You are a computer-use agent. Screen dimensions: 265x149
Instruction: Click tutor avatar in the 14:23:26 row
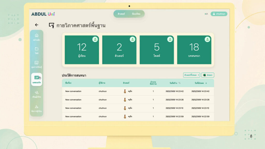[125, 100]
